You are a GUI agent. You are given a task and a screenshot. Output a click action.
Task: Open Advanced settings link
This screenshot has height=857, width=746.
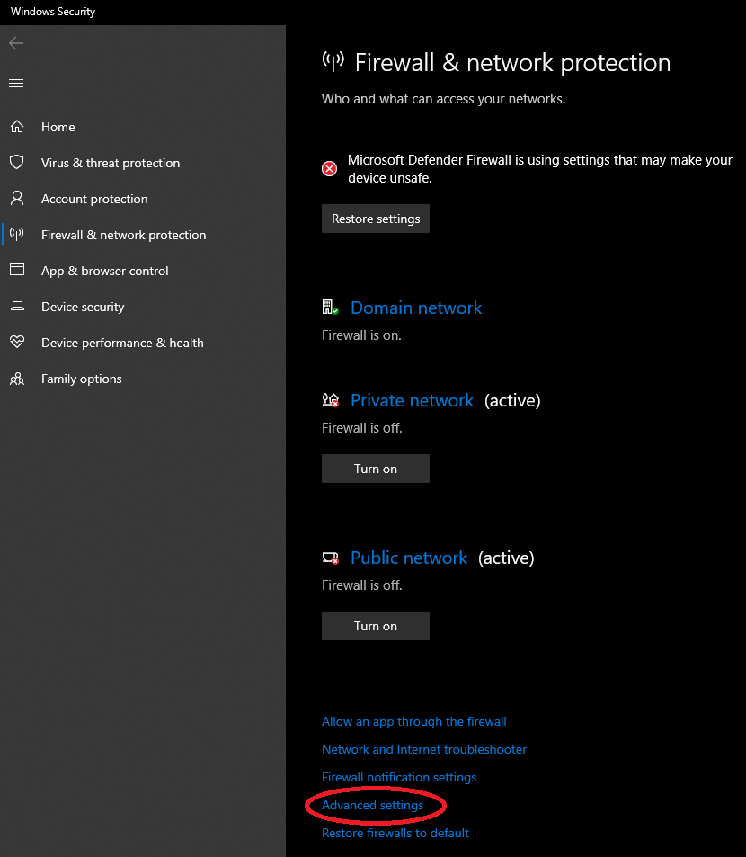pos(372,805)
